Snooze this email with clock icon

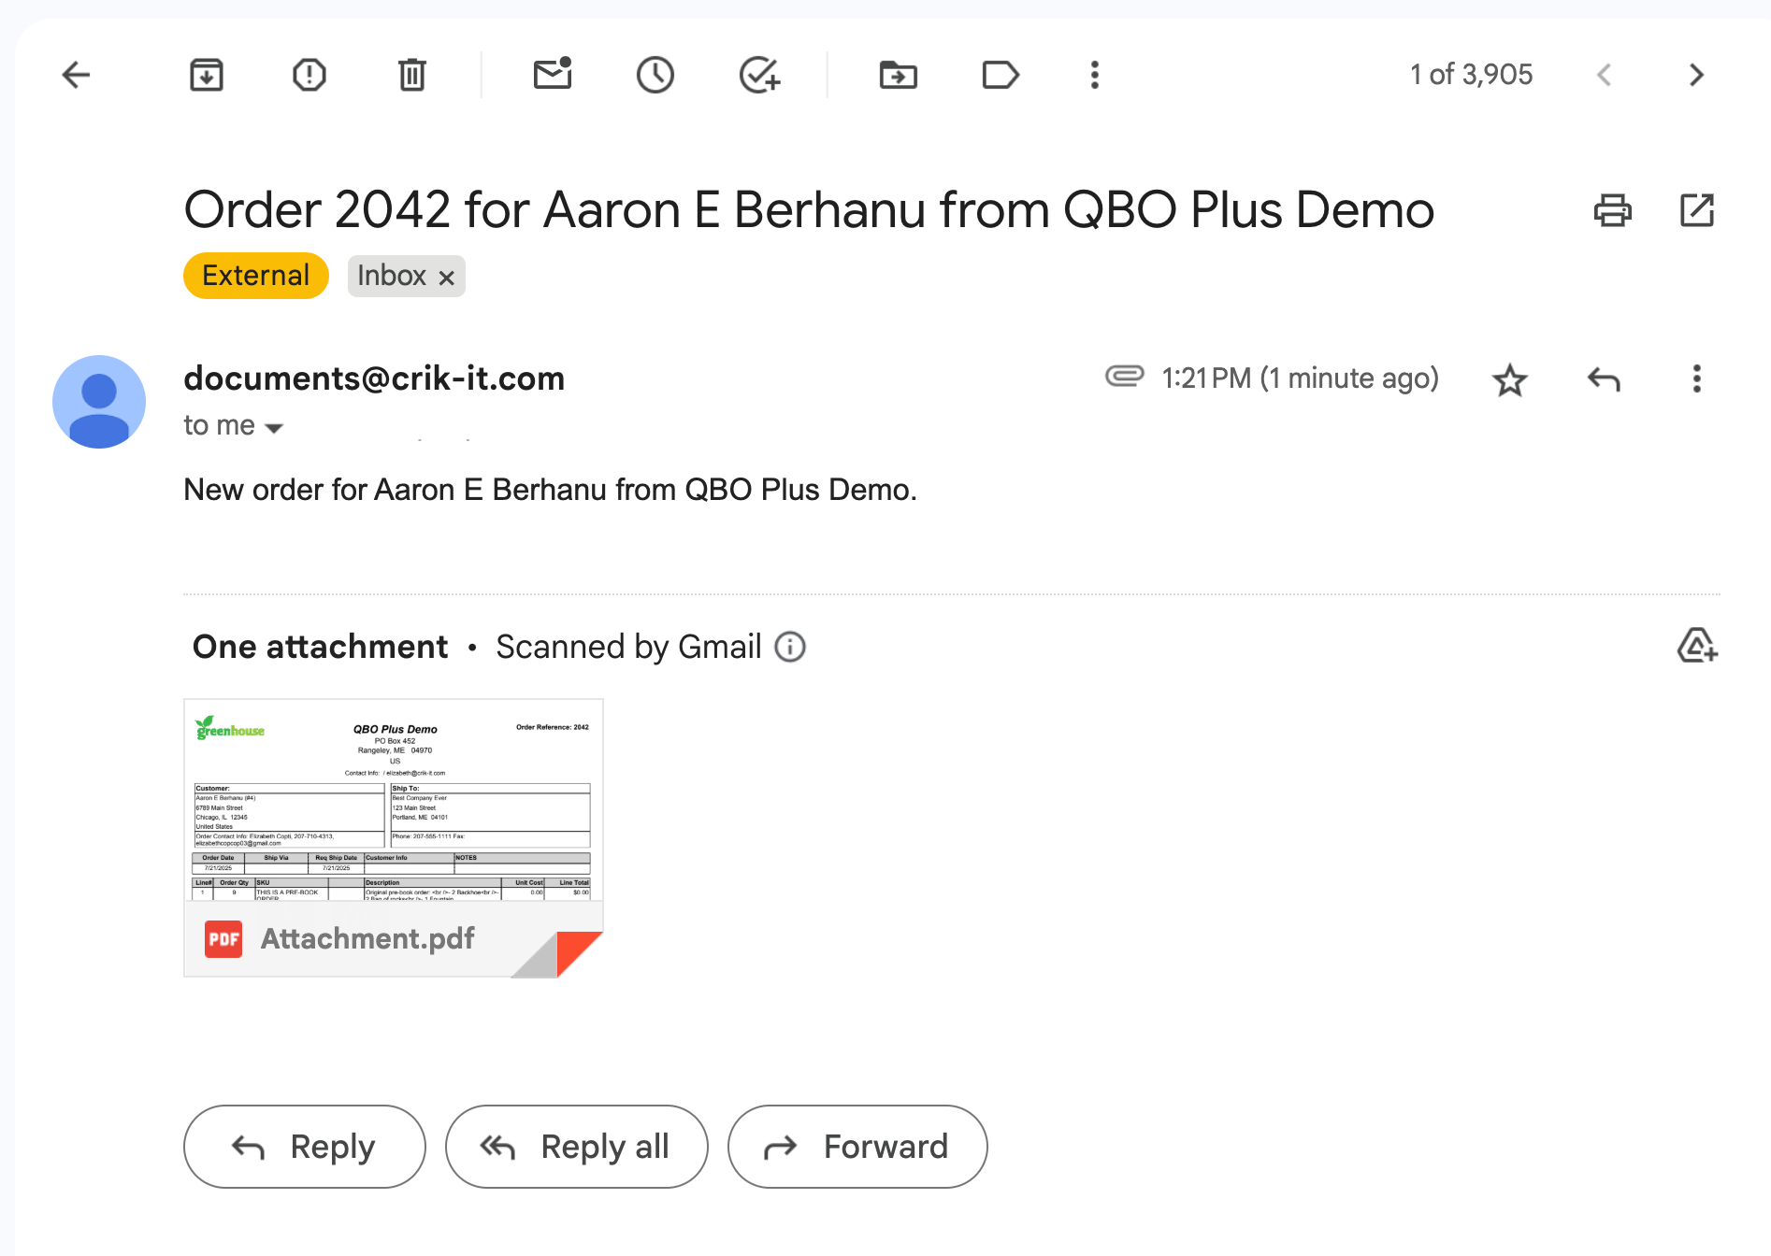655,75
